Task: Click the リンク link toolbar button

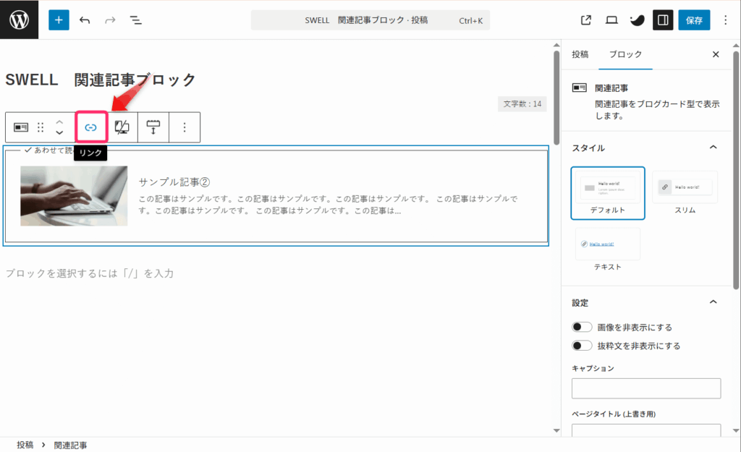Action: coord(90,127)
